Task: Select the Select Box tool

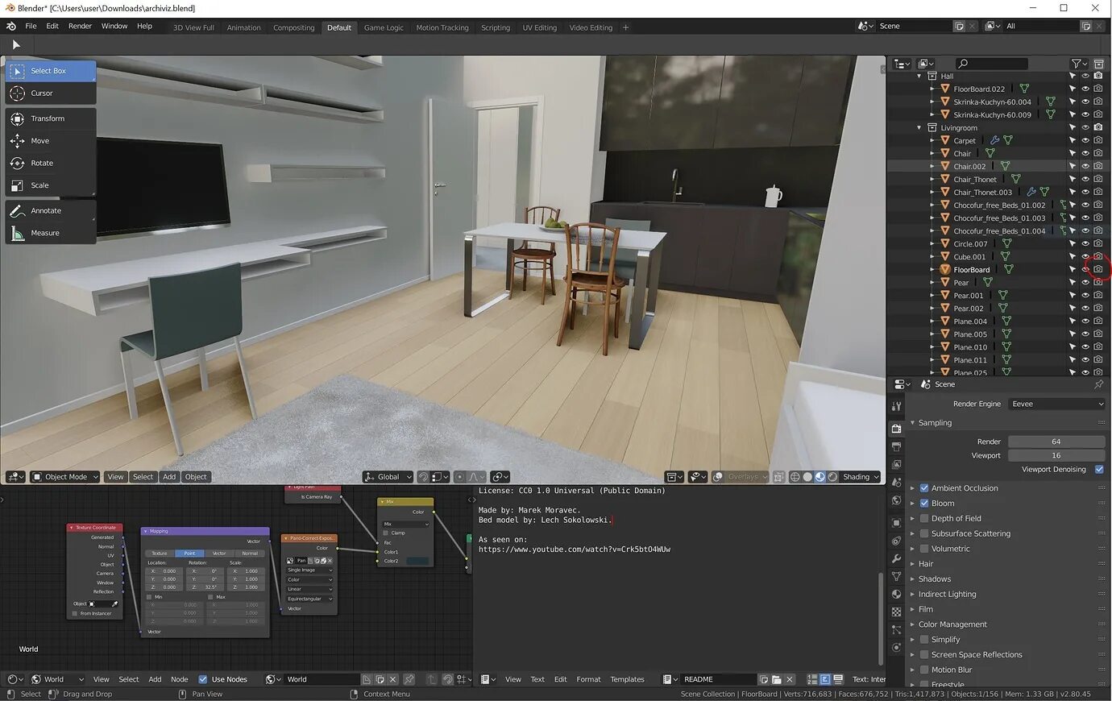Action: [50, 71]
